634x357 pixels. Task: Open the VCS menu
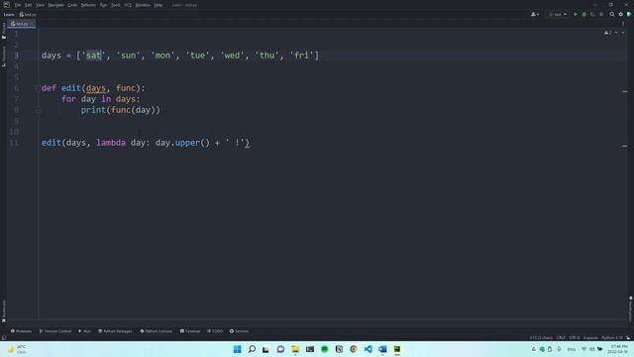[128, 5]
